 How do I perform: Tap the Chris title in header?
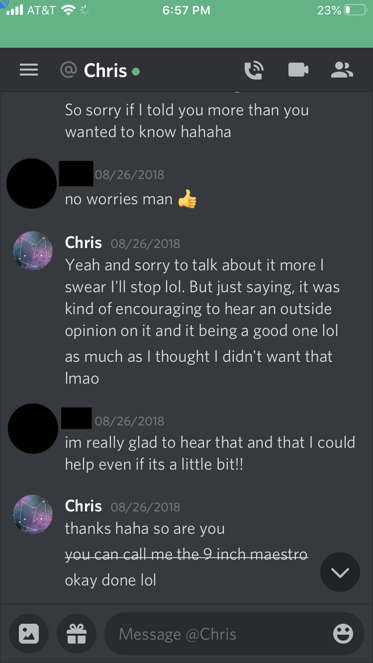click(x=105, y=71)
